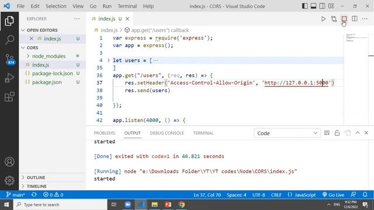This screenshot has width=374, height=210.
Task: Open the notifications bell
Action: [365, 194]
